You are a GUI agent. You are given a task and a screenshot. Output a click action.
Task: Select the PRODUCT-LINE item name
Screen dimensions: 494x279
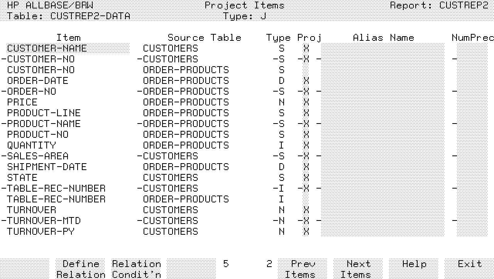coord(44,113)
